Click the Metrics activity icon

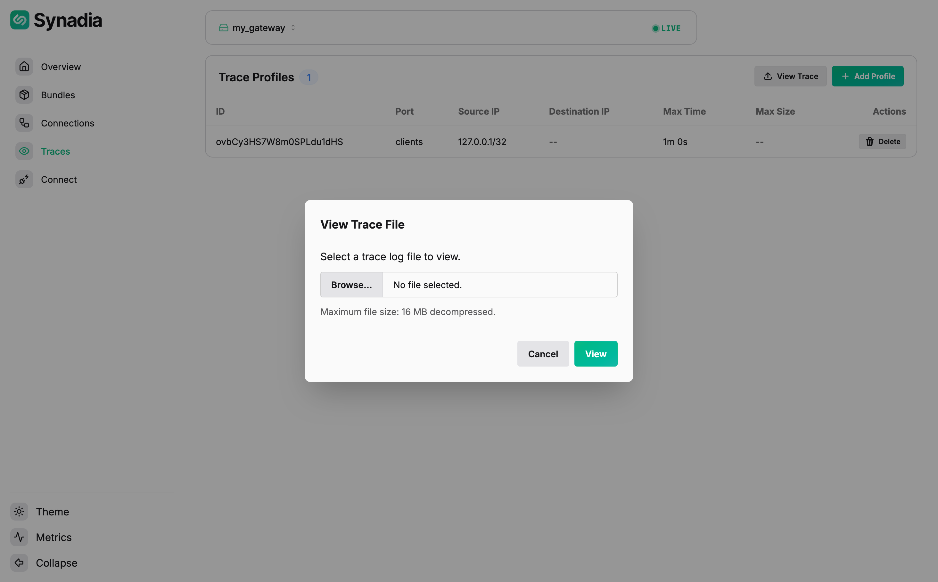pos(19,537)
